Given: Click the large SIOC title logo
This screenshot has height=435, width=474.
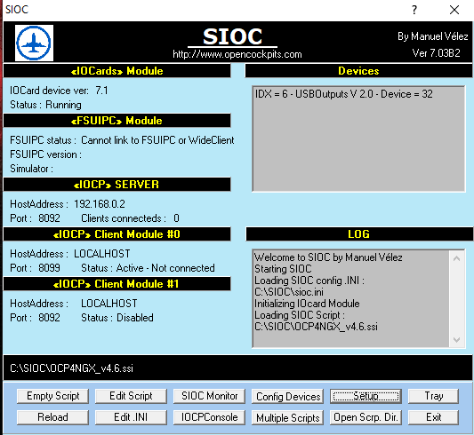Looking at the screenshot, I should (232, 36).
